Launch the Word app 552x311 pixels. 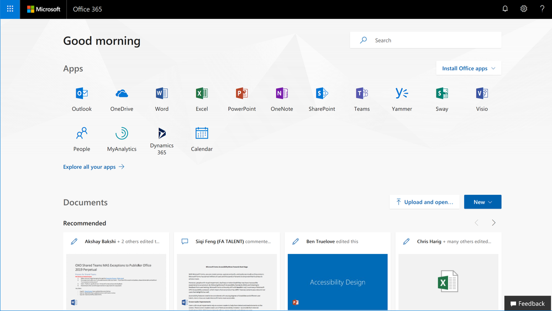pos(161,99)
